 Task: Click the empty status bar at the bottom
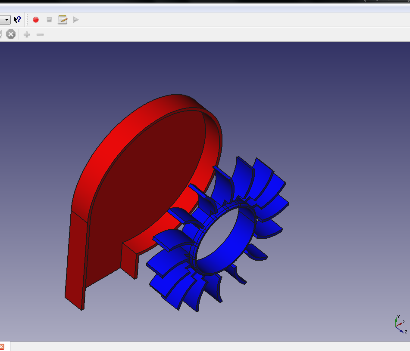tap(207, 347)
